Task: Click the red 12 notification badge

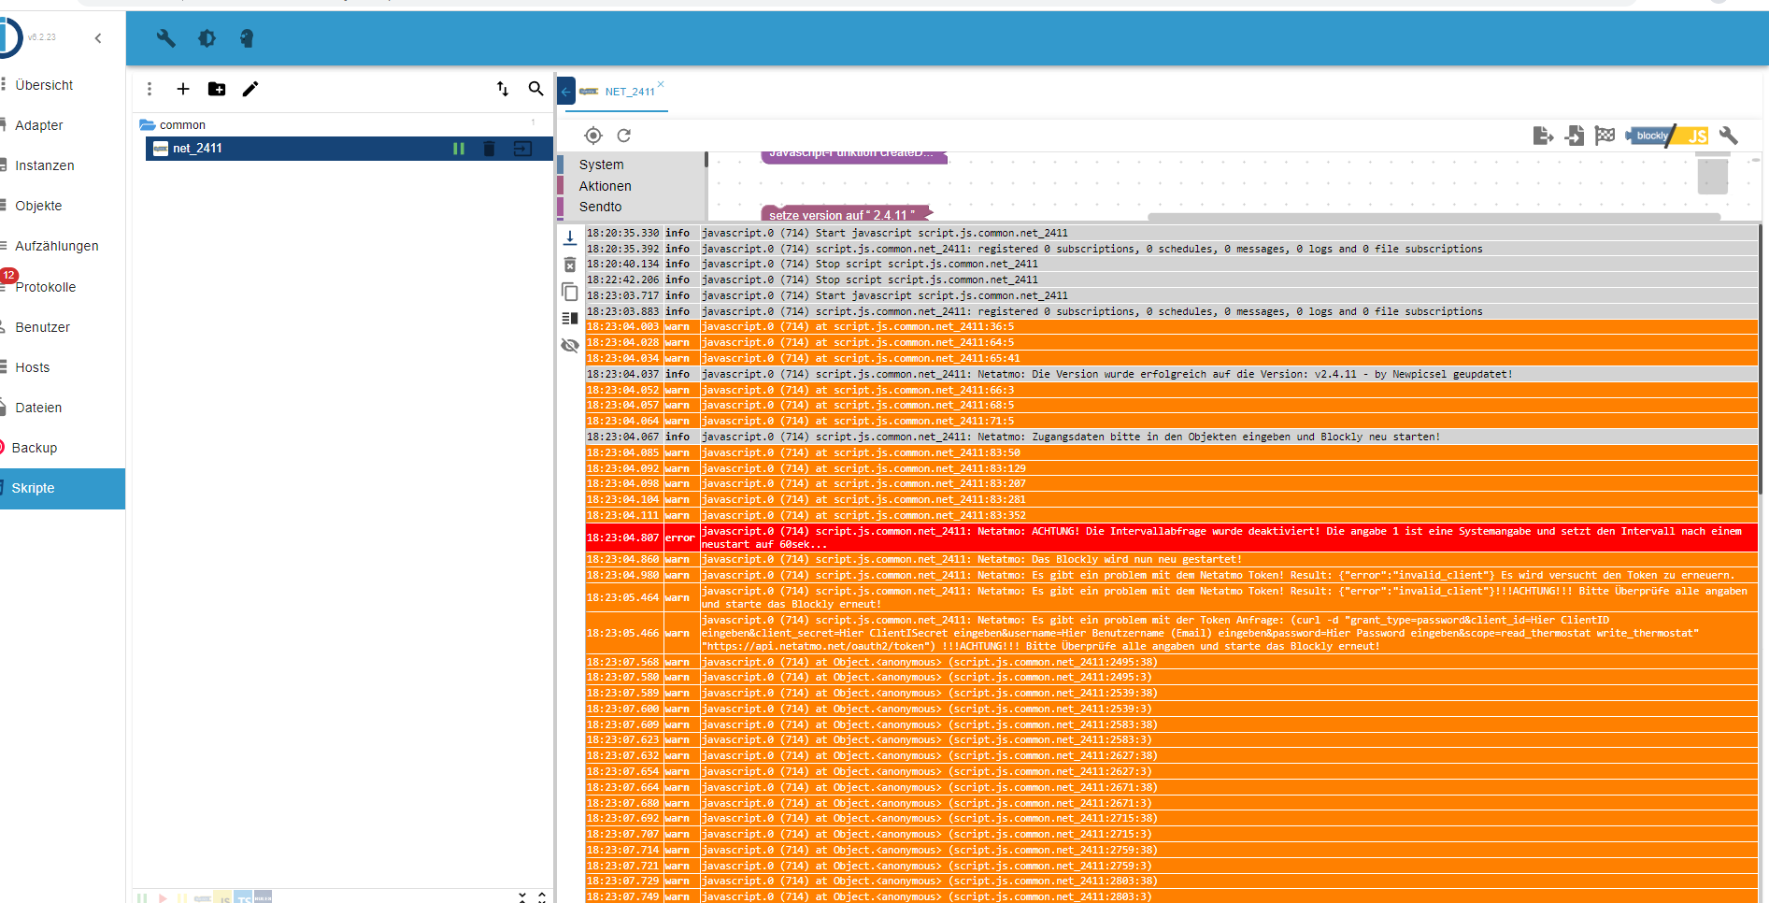Action: point(9,275)
